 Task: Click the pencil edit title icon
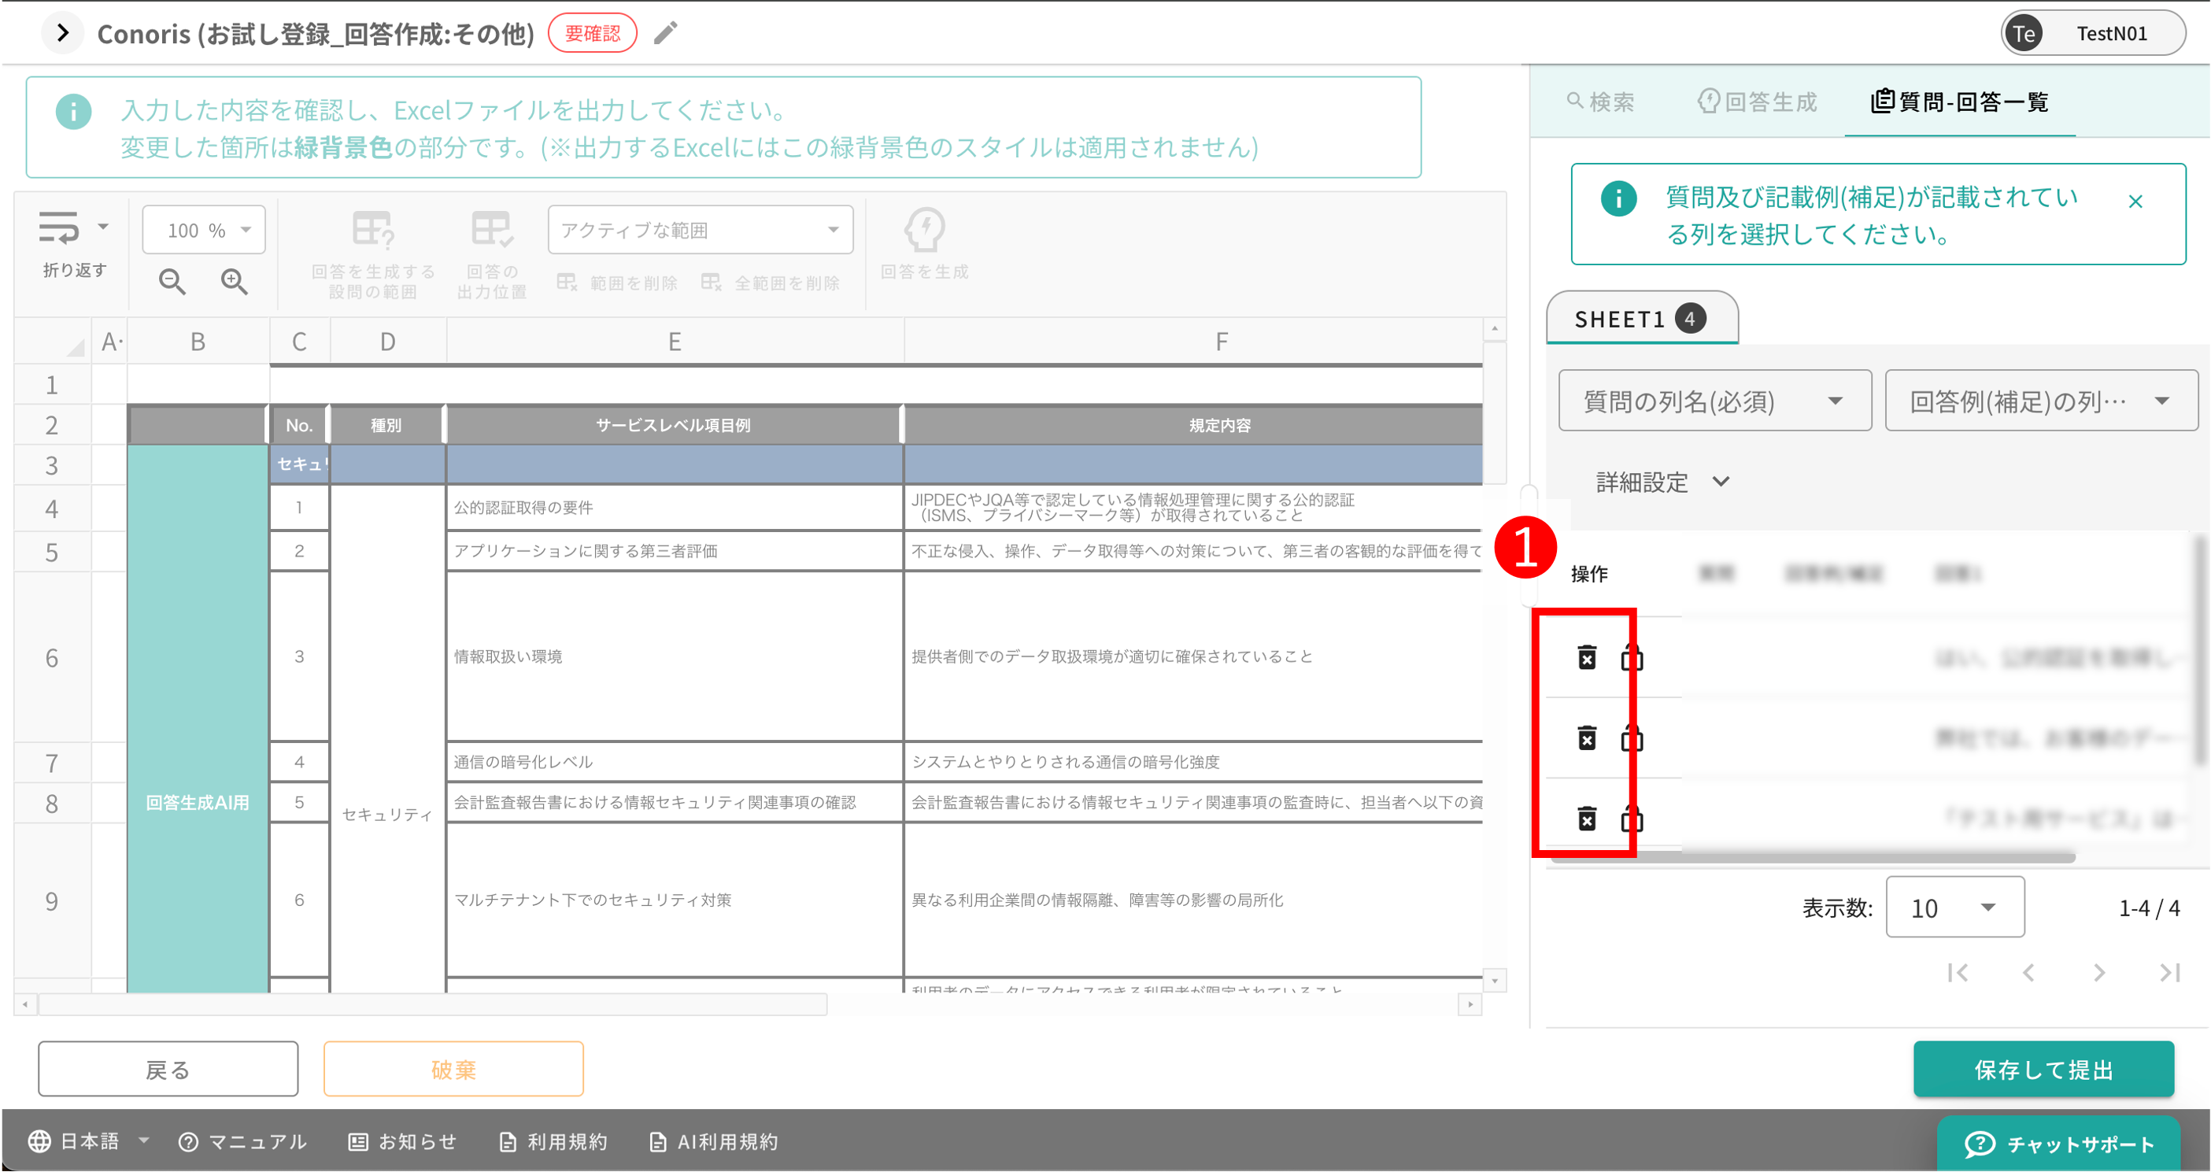click(x=665, y=34)
